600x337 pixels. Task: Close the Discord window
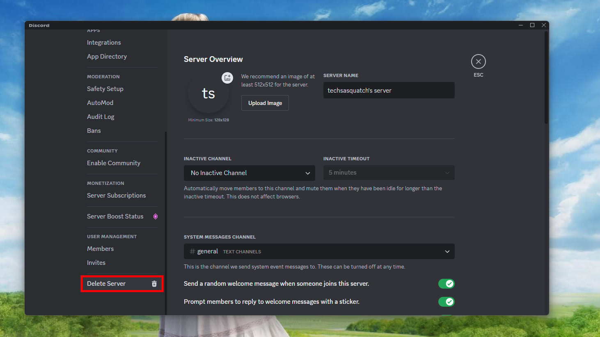pos(544,25)
